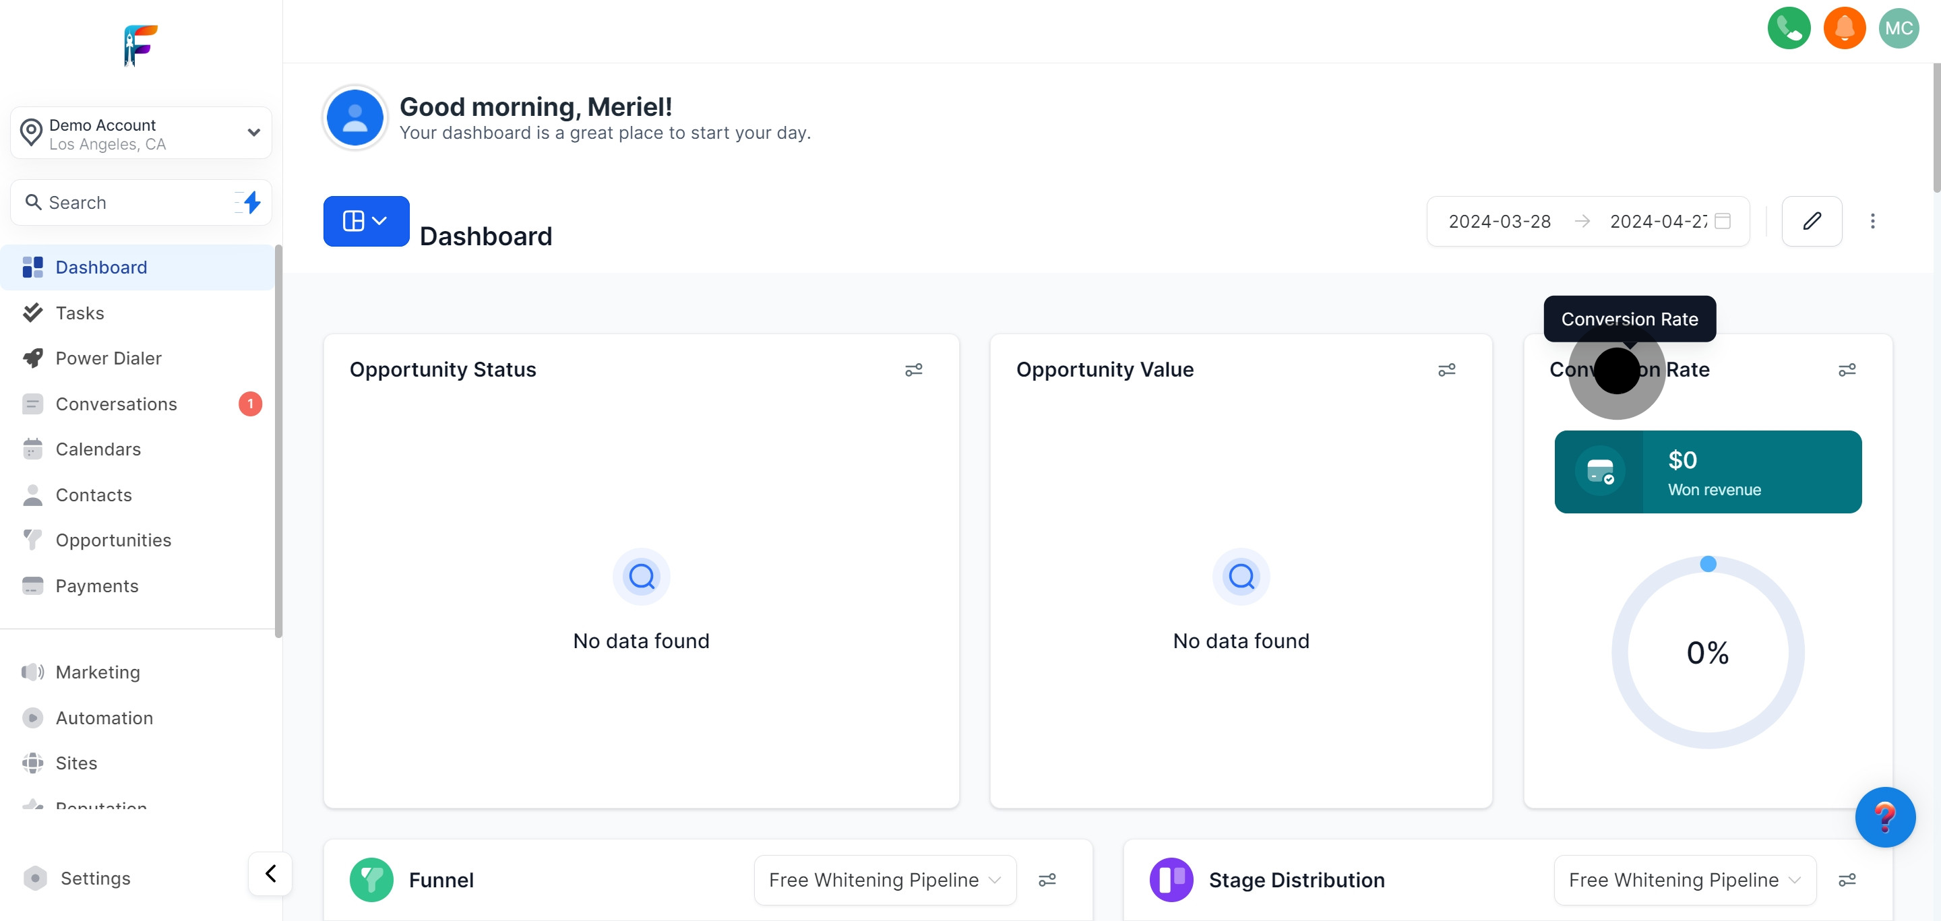Open the Conversion Rate widget filter icon
This screenshot has height=921, width=1941.
(1848, 370)
